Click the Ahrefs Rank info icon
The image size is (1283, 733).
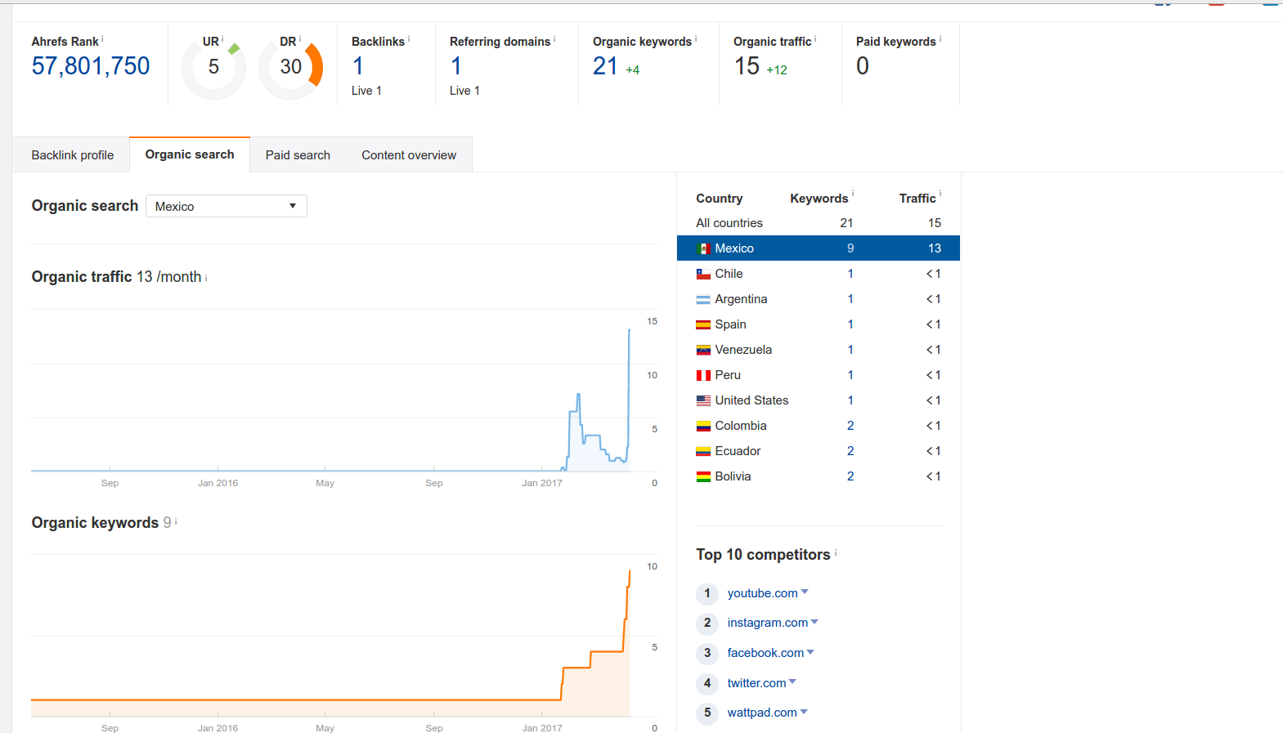coord(102,38)
